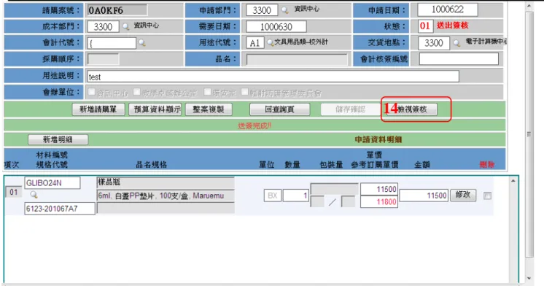544x286 pixels.
Task: Open material lookup magnifier under GLIBO24N
Action: (34, 194)
